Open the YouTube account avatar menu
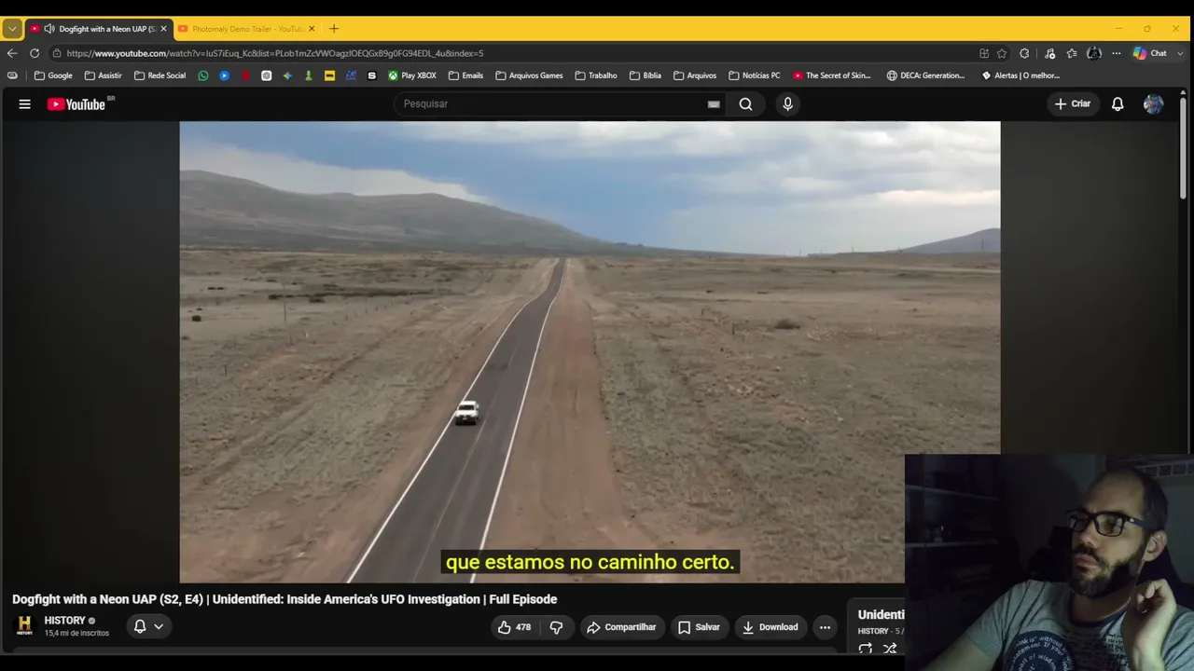This screenshot has height=671, width=1194. 1154,104
